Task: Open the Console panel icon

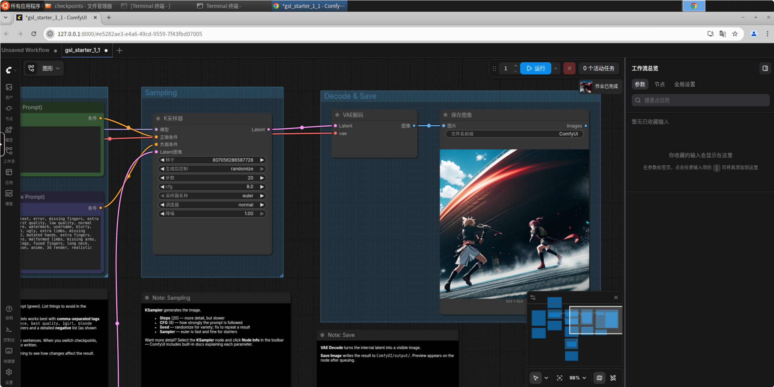Action: point(9,333)
